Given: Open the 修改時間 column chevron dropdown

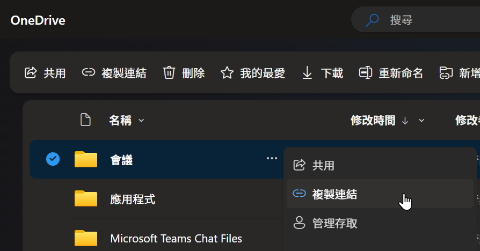Looking at the screenshot, I should (421, 121).
